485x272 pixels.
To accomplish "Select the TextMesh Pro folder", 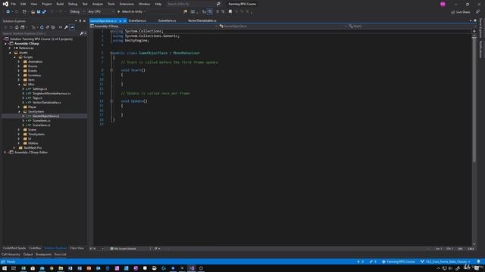I will (x=33, y=148).
